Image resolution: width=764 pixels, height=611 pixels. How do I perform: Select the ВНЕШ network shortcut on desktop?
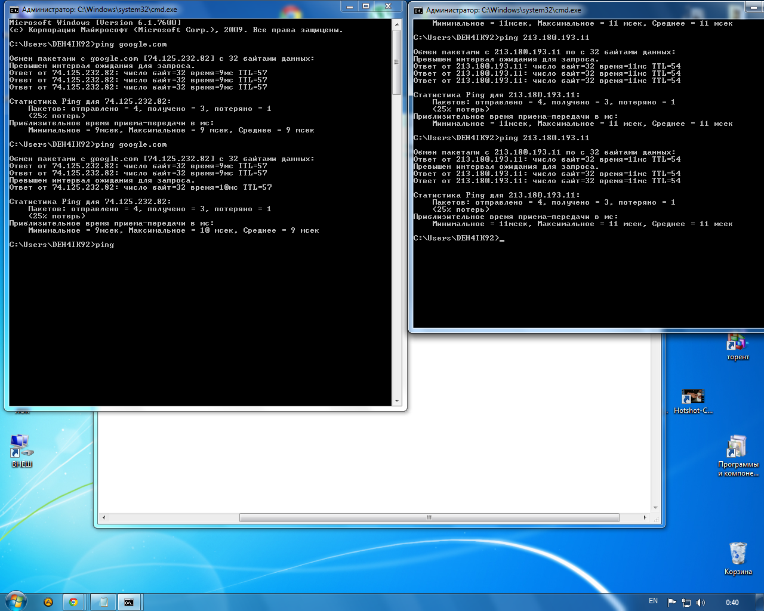click(22, 451)
